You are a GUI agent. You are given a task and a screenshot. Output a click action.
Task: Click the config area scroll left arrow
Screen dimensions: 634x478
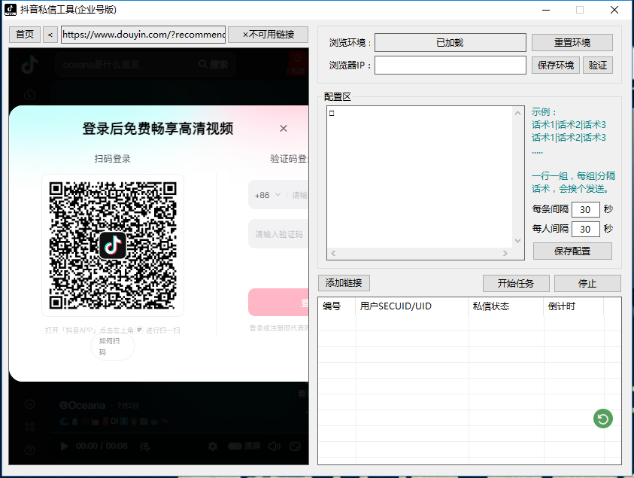tap(333, 254)
